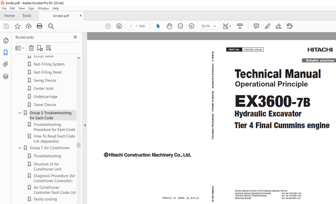Zoom in with plus icon
The height and width of the screenshot is (204, 336).
191,26
